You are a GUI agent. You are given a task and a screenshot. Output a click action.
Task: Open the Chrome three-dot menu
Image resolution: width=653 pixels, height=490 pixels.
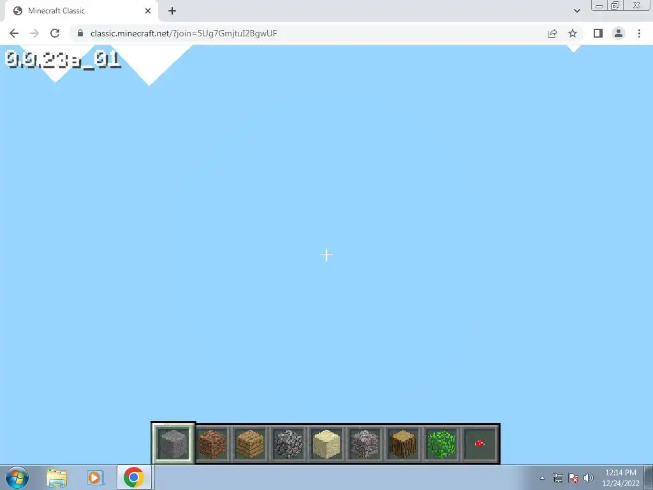click(639, 33)
